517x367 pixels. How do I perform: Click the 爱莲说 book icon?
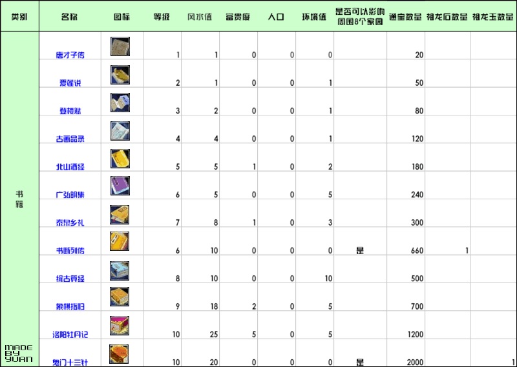pos(120,75)
